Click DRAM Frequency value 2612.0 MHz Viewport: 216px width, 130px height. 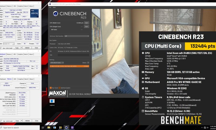22,93
